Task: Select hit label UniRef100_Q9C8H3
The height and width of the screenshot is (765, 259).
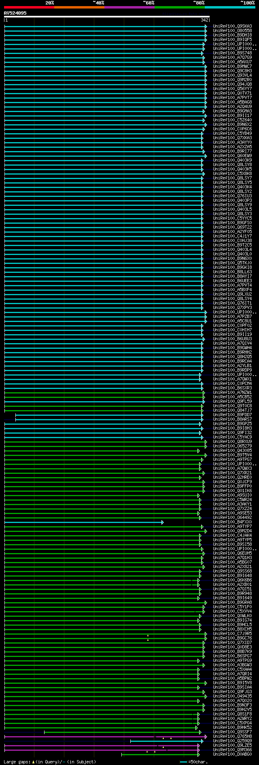Action: [x=232, y=71]
